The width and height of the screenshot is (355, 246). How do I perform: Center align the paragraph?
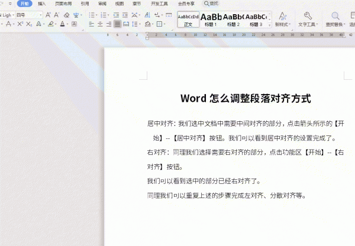100,24
